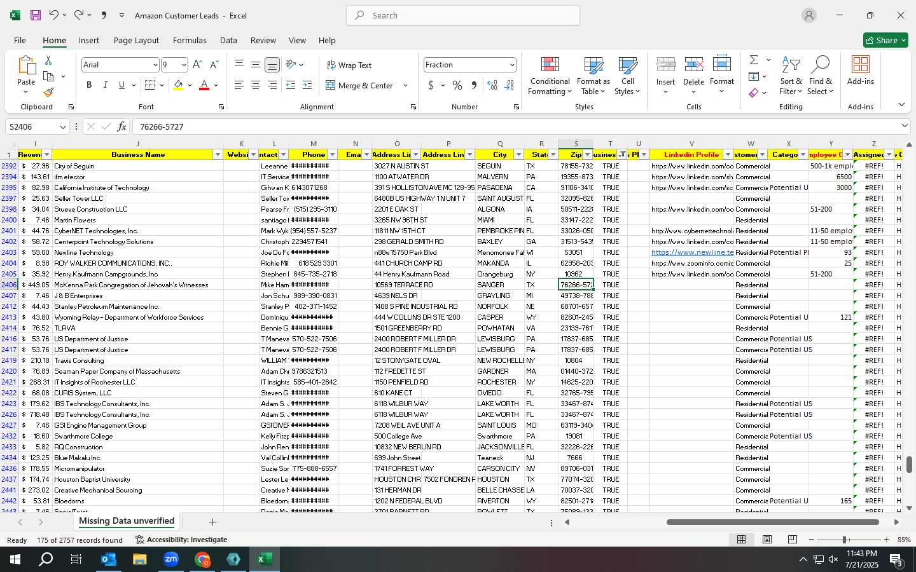Pick the yellow fill color swatch

point(178,85)
